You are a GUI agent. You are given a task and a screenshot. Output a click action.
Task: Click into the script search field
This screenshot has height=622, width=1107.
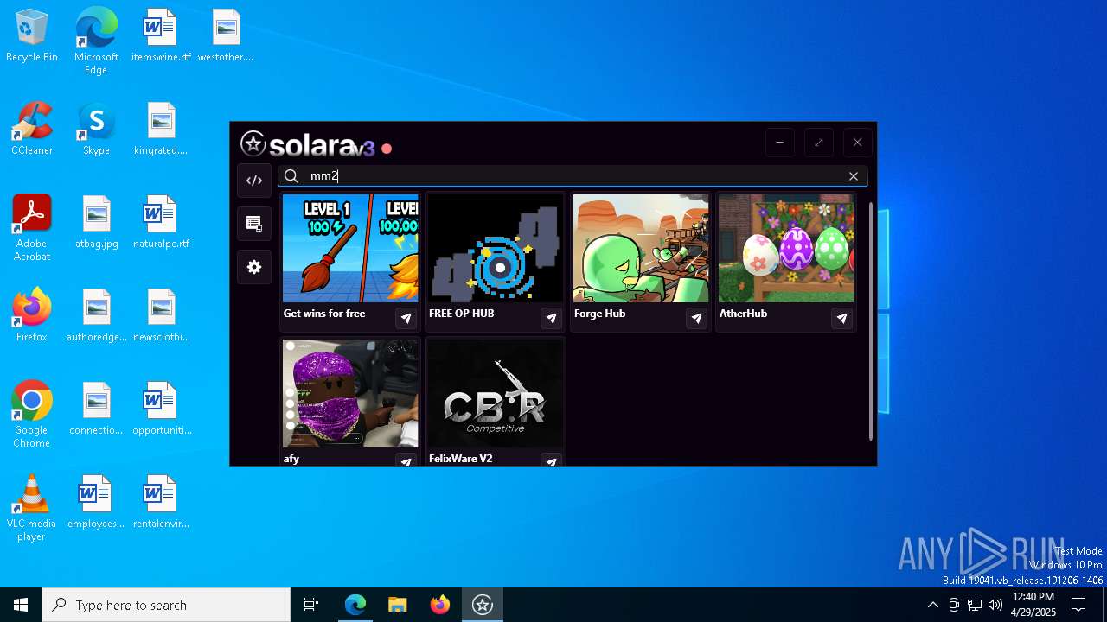pos(573,176)
